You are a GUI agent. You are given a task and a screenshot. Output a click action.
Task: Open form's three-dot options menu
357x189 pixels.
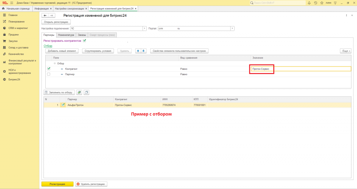pos(346,15)
